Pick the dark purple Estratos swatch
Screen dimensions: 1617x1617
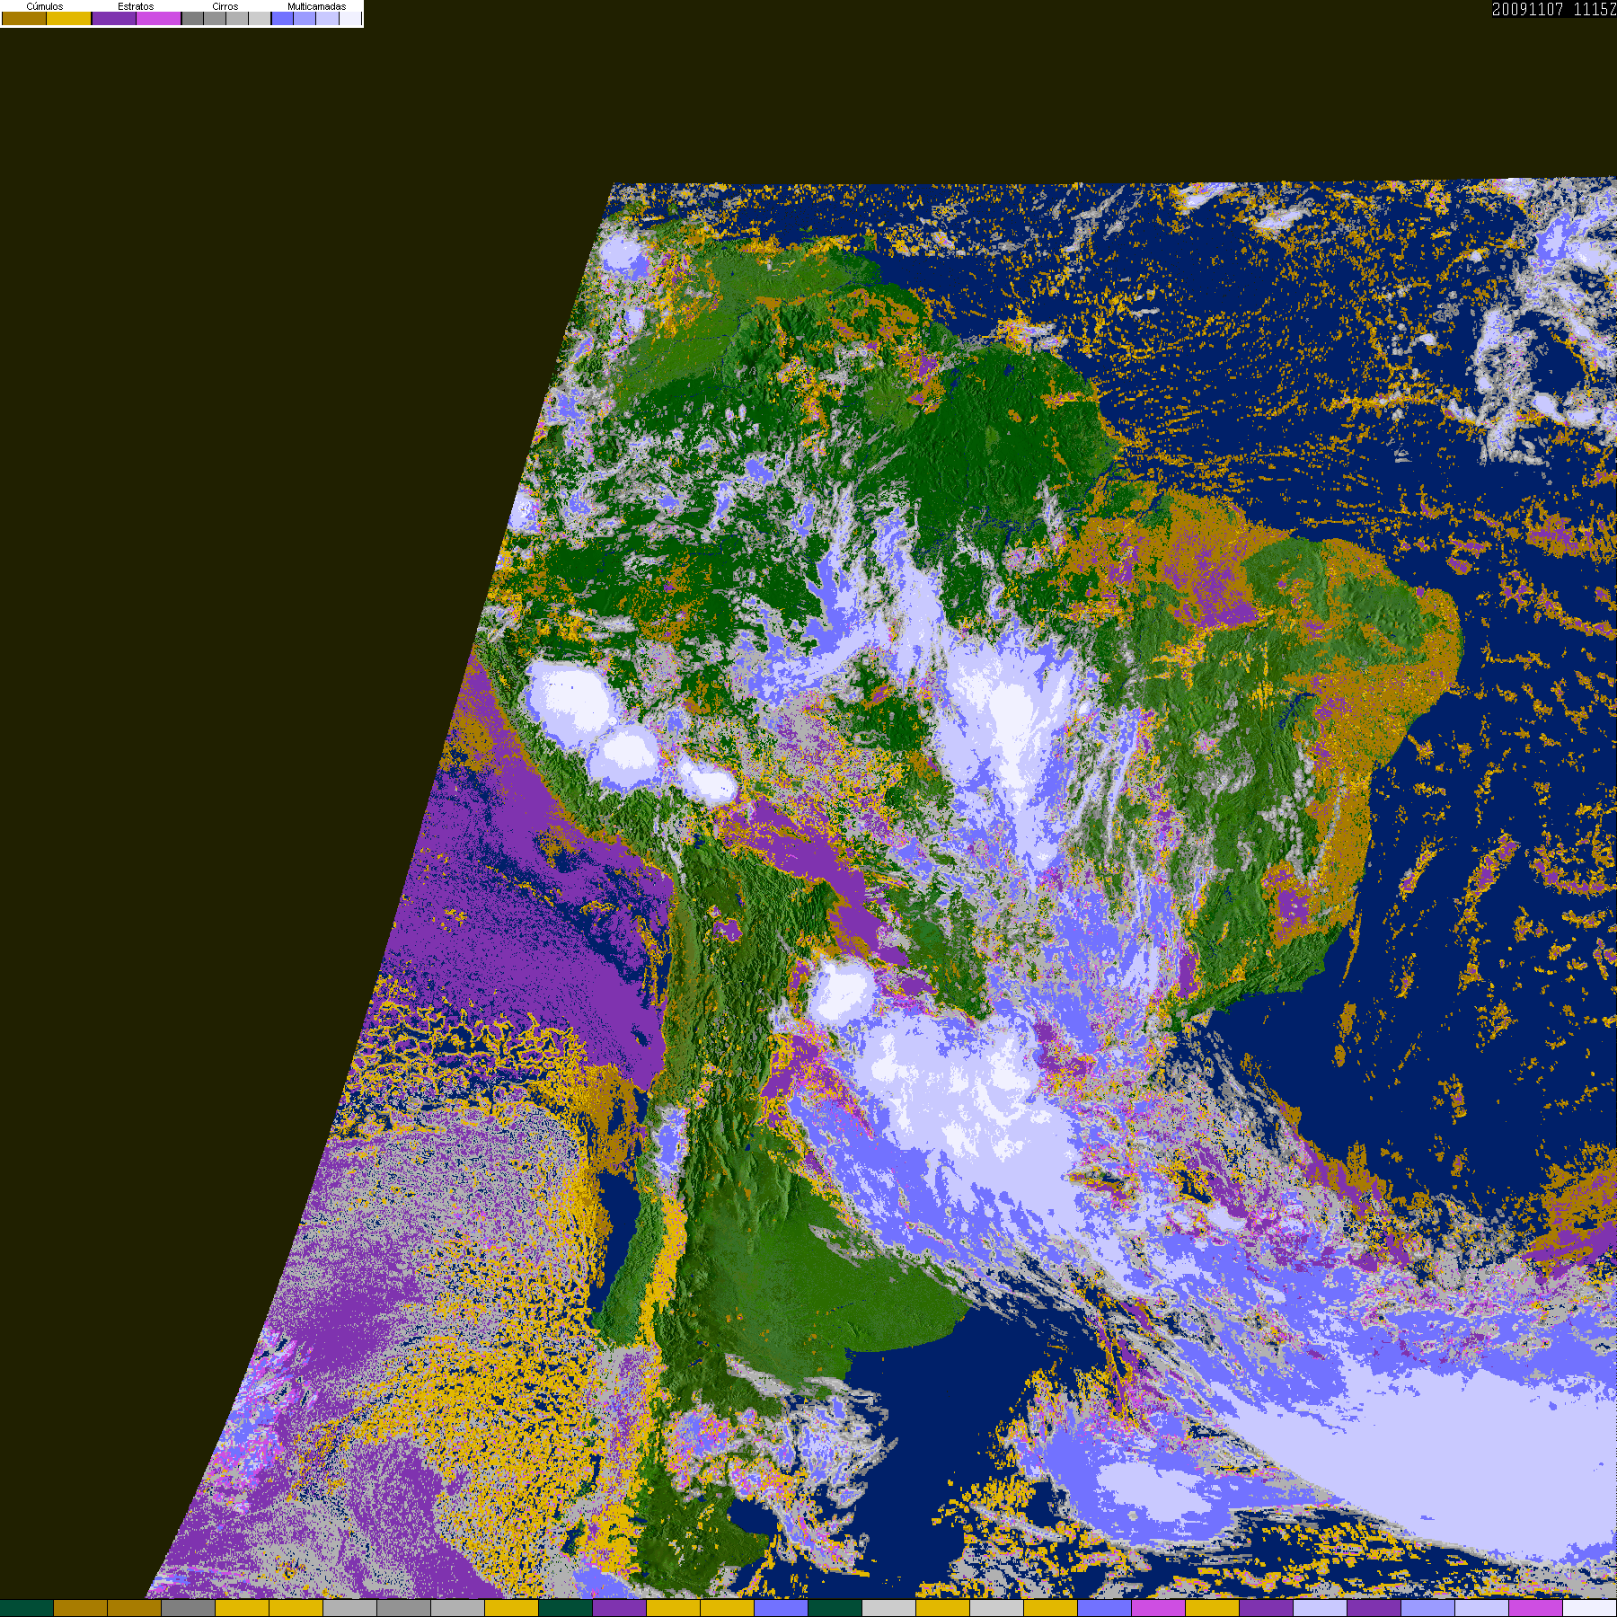click(114, 19)
